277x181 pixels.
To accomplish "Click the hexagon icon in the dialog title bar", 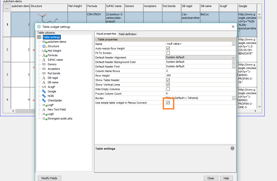I will (x=39, y=27).
